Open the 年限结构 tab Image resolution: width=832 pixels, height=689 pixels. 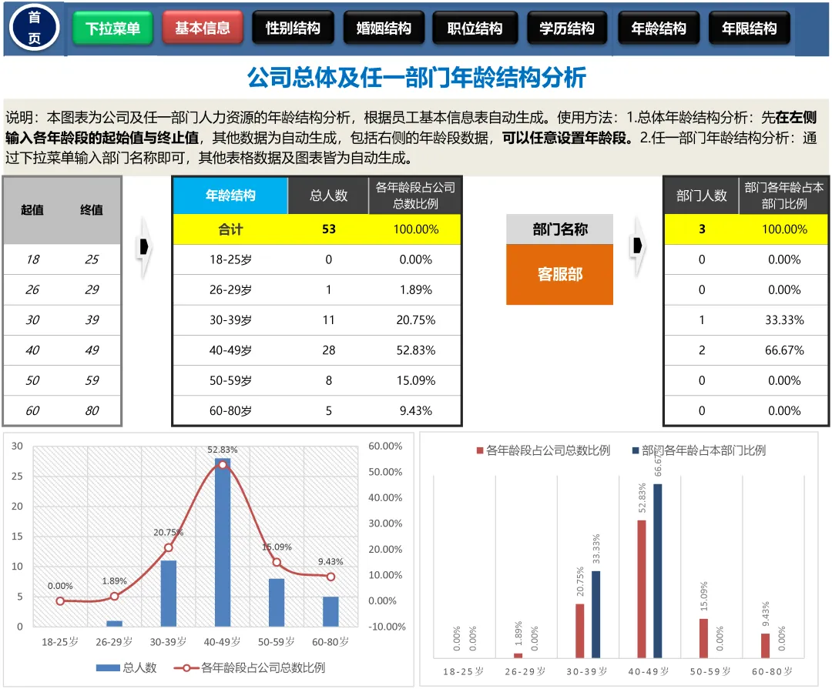click(750, 28)
